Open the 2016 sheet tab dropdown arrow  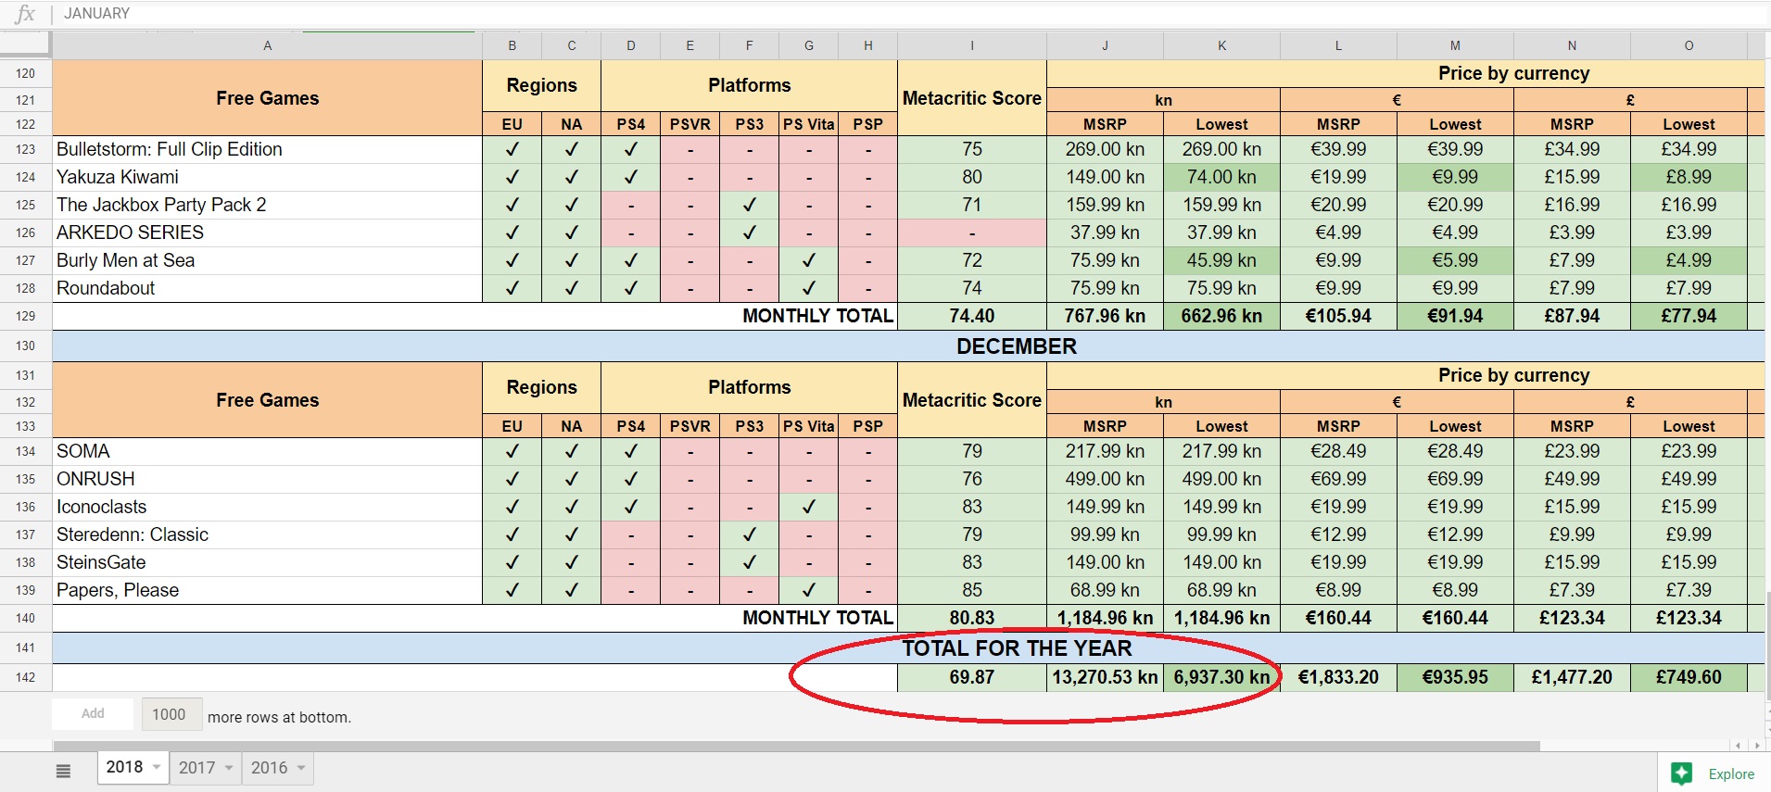(x=301, y=768)
